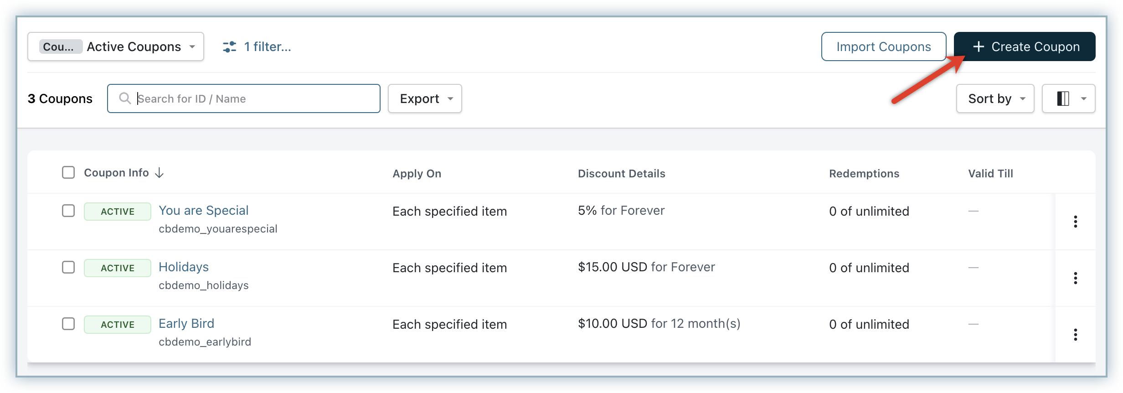Open the Holidays coupon link
1123x393 pixels.
(184, 267)
